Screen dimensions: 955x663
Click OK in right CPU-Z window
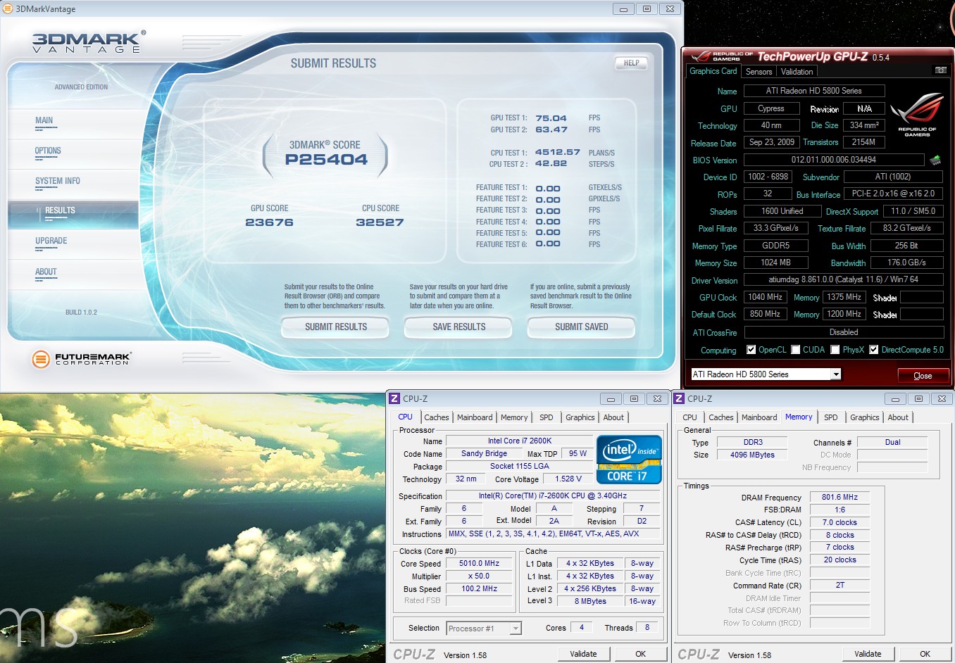point(925,654)
